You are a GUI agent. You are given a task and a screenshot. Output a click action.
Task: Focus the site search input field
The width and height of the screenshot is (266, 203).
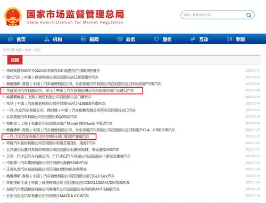pos(218,15)
